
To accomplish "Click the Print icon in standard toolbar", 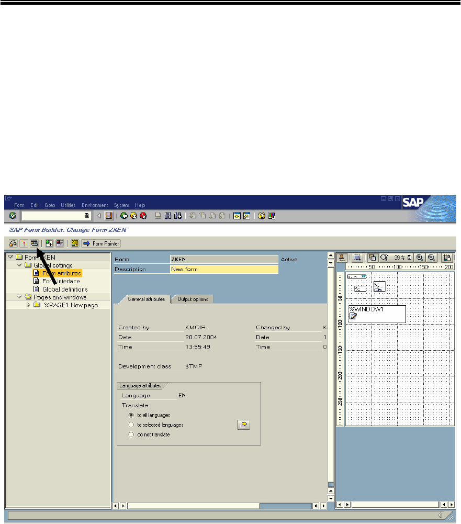I will click(158, 216).
